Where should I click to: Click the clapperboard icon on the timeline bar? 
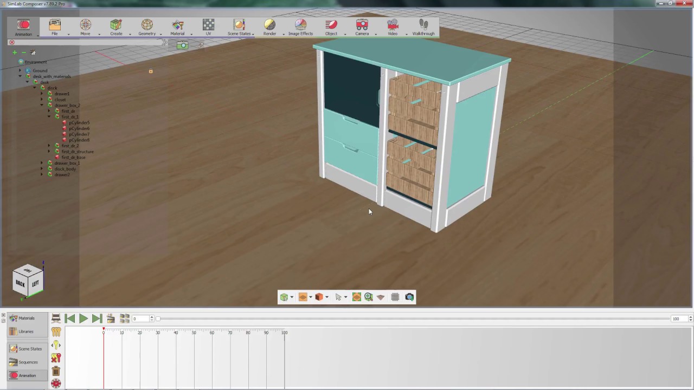pyautogui.click(x=111, y=318)
